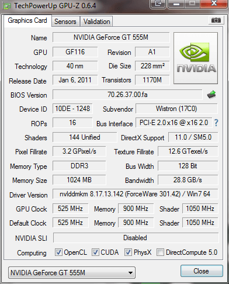Open the GPU selection dropdown arrow
This screenshot has height=284, width=229.
tap(130, 273)
